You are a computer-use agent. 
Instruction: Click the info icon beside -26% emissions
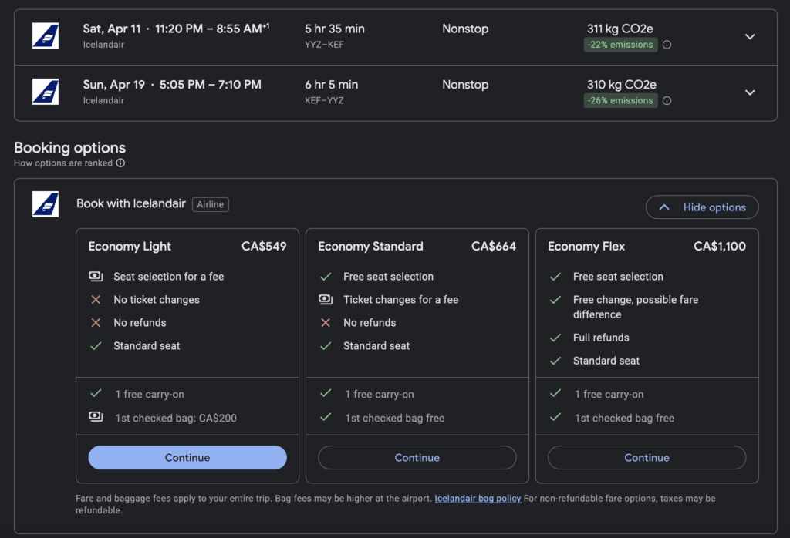[x=667, y=101]
